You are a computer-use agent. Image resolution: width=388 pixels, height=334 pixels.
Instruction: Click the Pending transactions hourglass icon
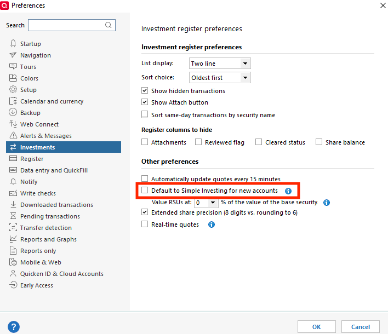(13, 216)
